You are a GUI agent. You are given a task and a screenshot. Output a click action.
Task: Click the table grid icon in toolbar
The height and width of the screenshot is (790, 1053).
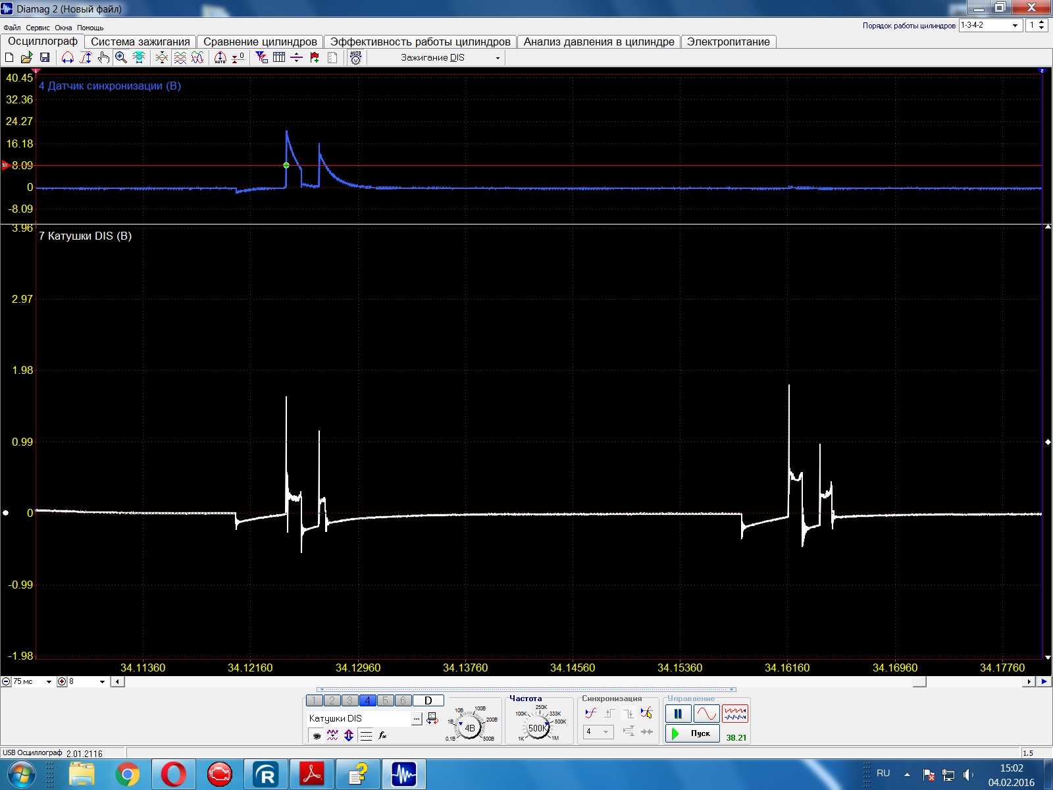click(x=279, y=58)
